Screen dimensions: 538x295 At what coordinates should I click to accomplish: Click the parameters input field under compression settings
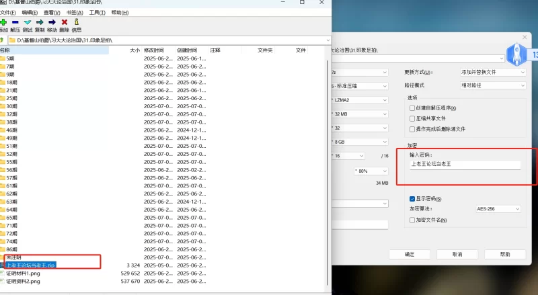[x=360, y=224]
